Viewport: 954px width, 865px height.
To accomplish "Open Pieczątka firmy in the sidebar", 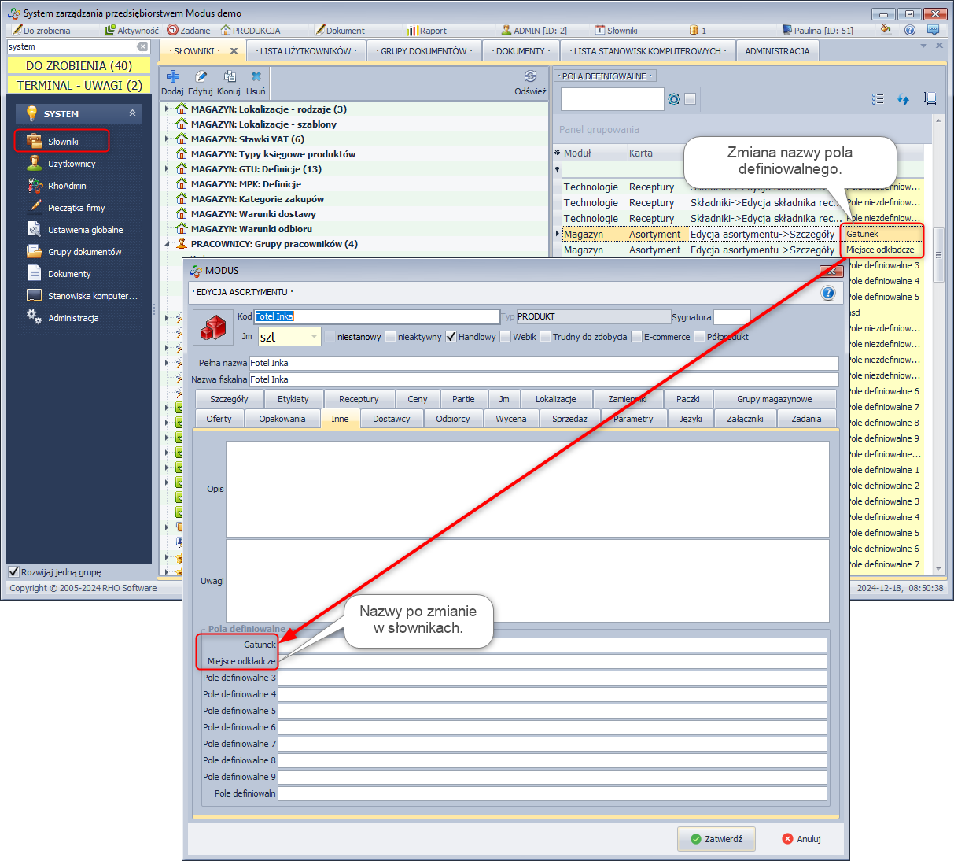I will pos(76,208).
